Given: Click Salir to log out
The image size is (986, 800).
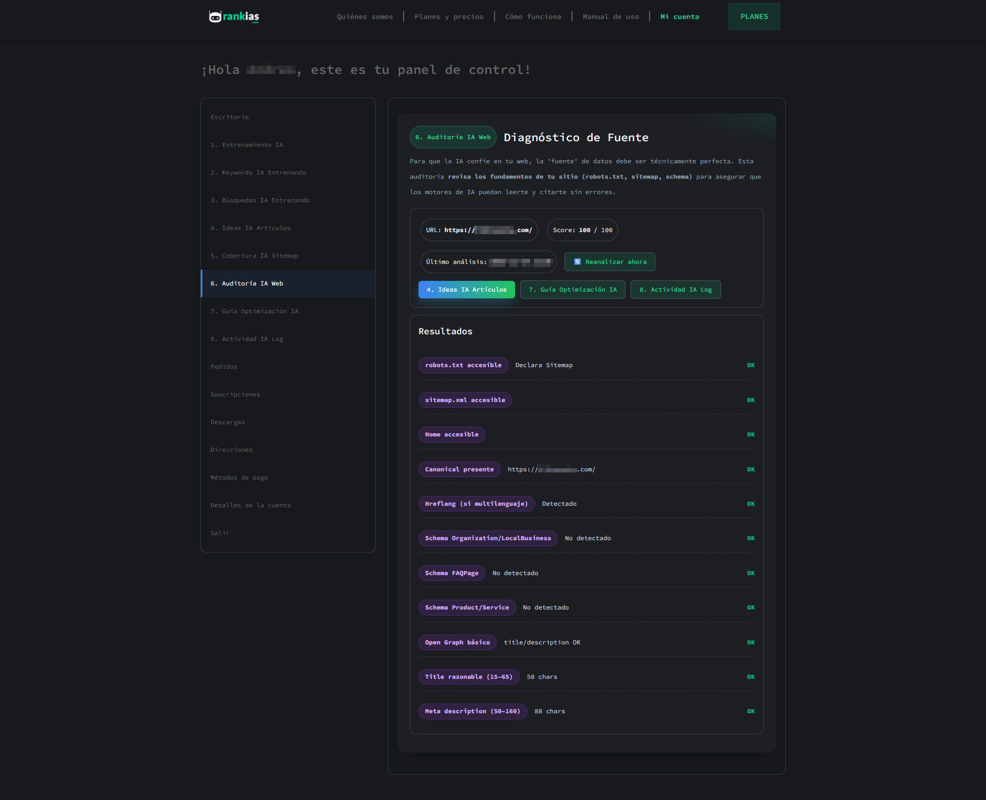Looking at the screenshot, I should (220, 533).
